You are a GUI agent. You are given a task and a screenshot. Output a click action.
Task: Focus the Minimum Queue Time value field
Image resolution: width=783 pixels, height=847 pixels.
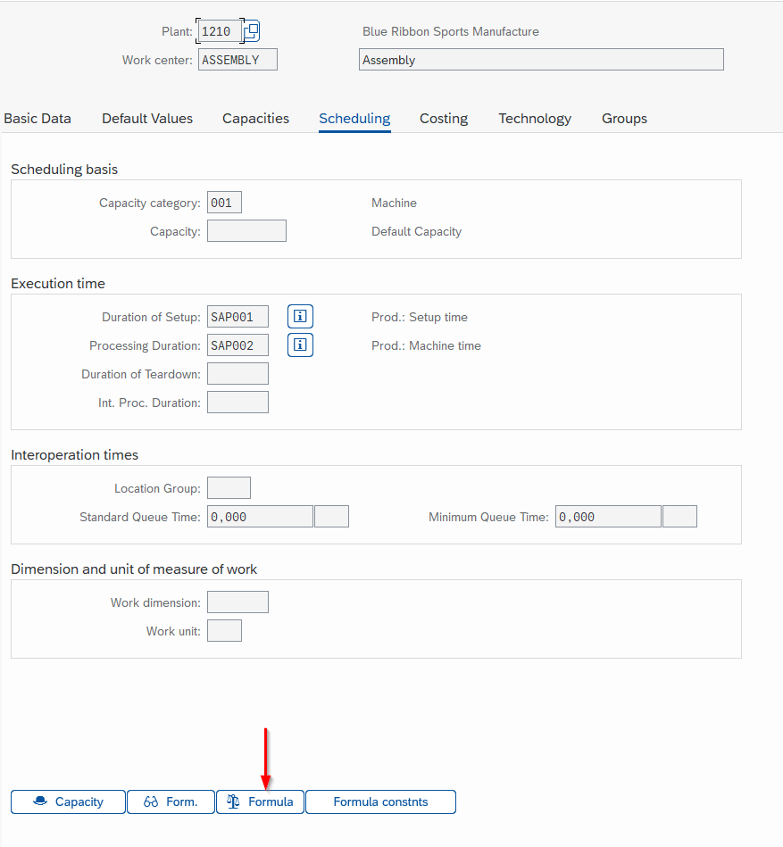click(x=608, y=517)
